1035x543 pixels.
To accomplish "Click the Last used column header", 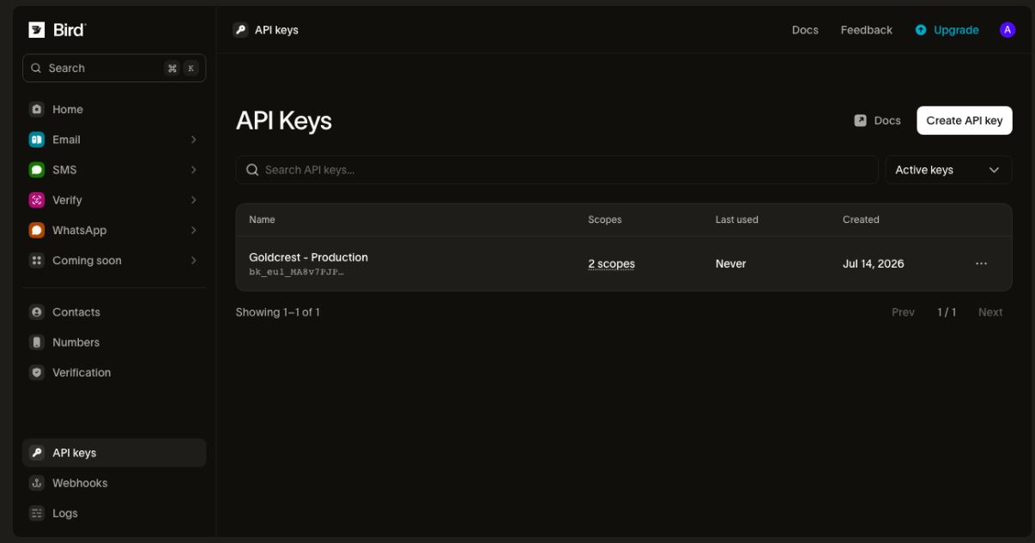I will (x=736, y=220).
